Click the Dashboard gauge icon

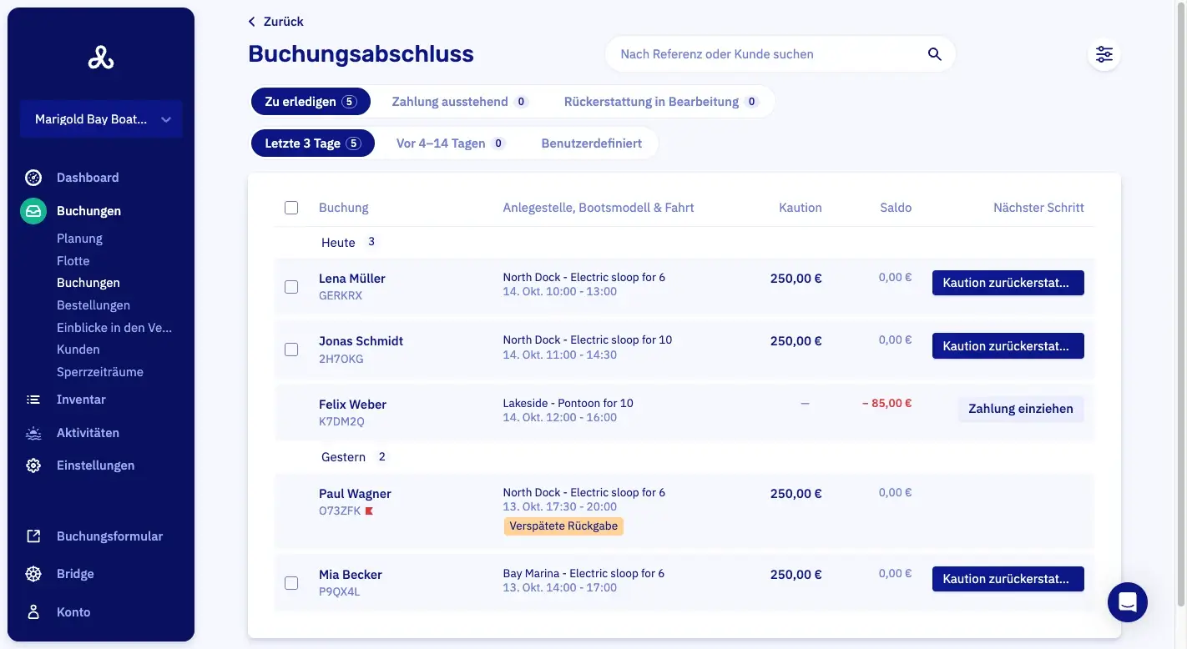tap(33, 178)
